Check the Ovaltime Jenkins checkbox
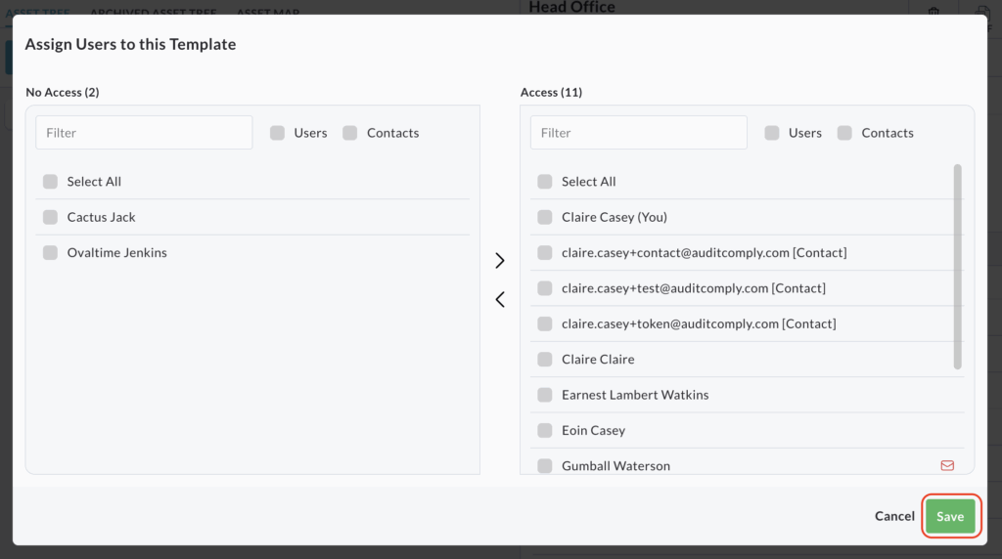1002x559 pixels. click(x=50, y=253)
